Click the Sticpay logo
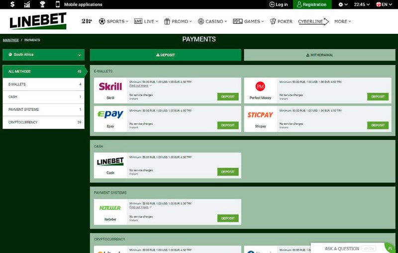The width and height of the screenshot is (398, 253). click(260, 115)
